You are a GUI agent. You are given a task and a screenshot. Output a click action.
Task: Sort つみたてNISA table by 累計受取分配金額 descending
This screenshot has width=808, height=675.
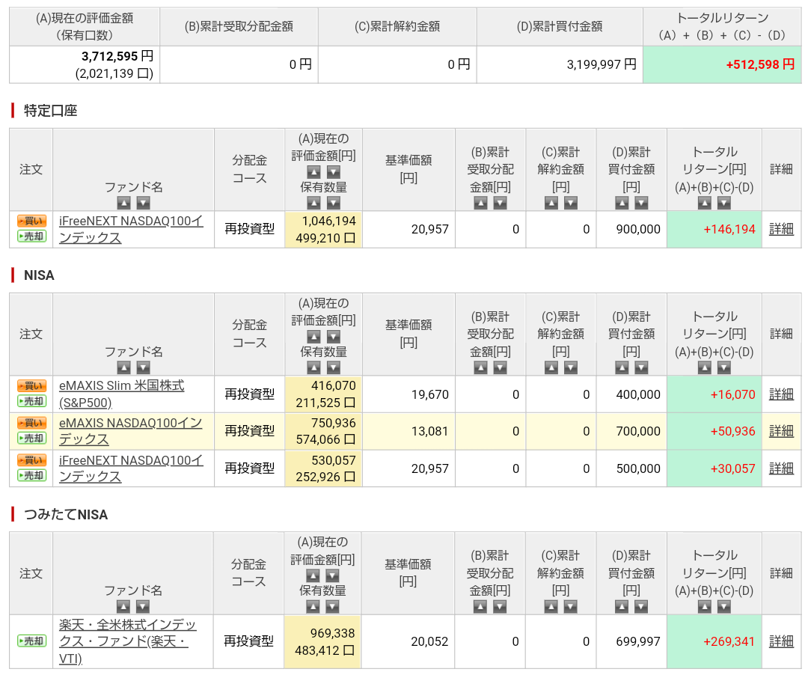pos(500,606)
